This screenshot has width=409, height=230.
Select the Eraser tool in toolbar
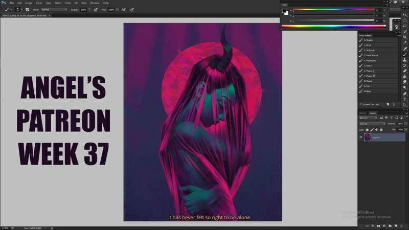click(x=404, y=71)
